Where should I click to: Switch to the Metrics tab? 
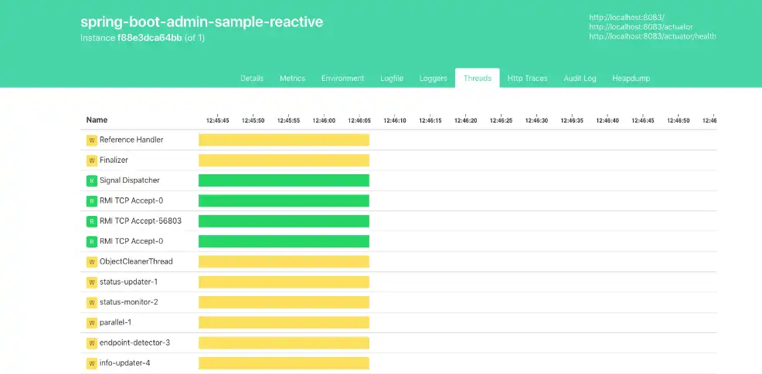[293, 78]
